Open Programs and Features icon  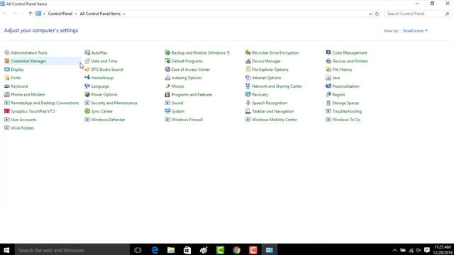(167, 94)
